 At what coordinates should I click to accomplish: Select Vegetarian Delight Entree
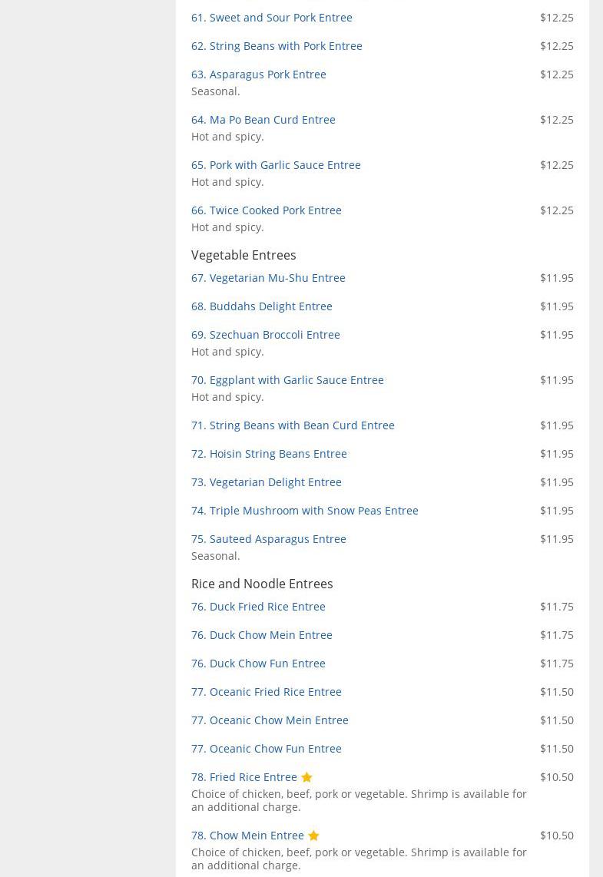tap(266, 482)
